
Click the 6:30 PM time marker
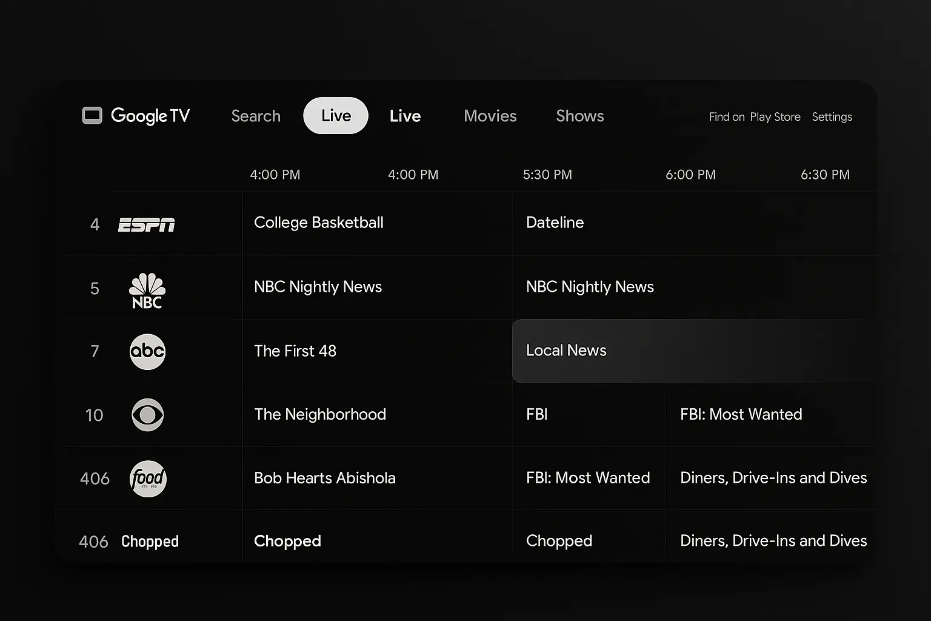click(x=824, y=175)
